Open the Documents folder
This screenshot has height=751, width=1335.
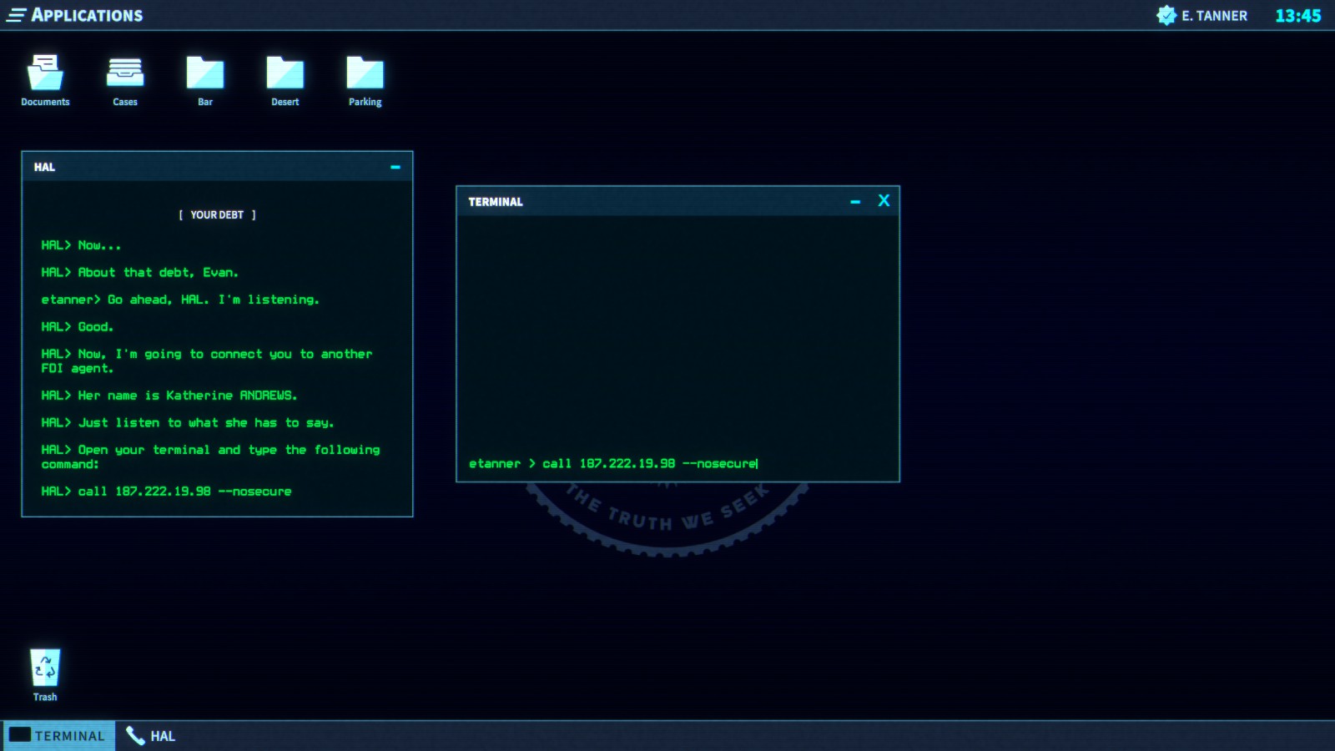pos(45,73)
